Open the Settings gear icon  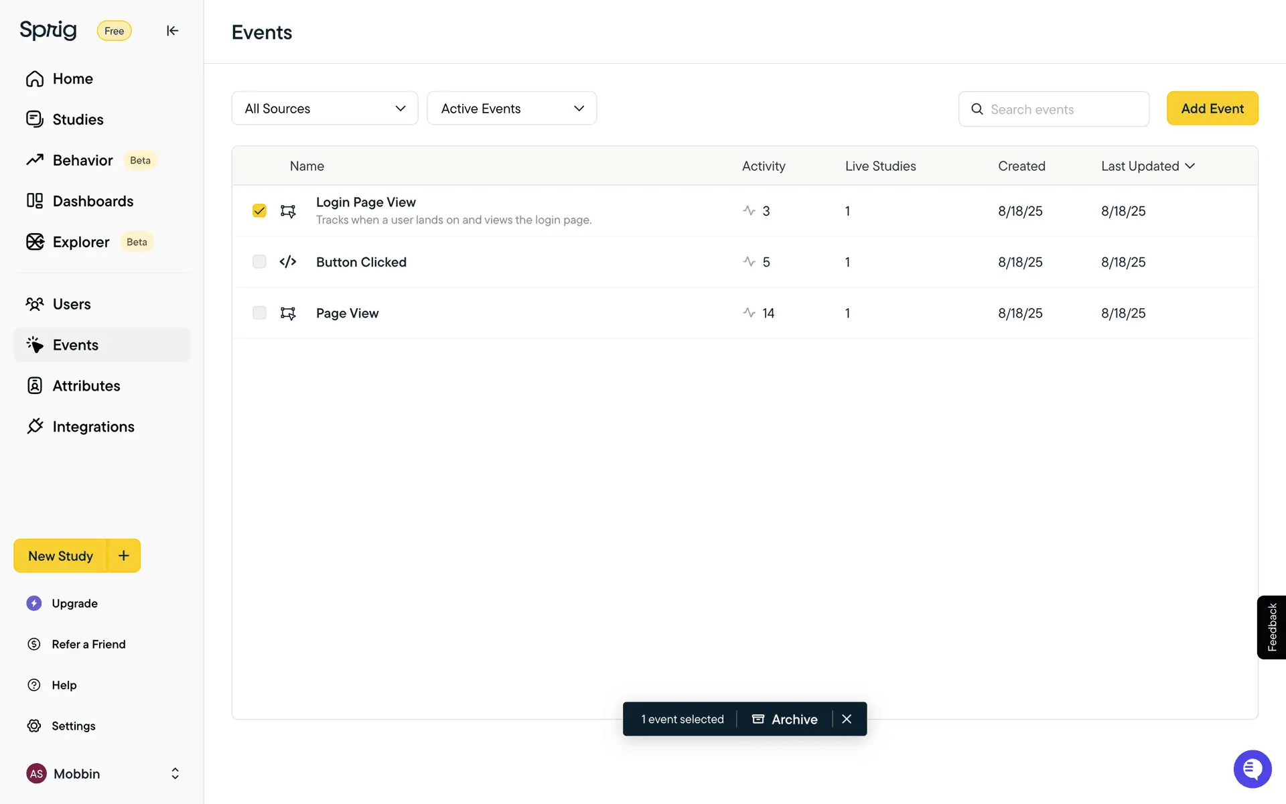34,726
